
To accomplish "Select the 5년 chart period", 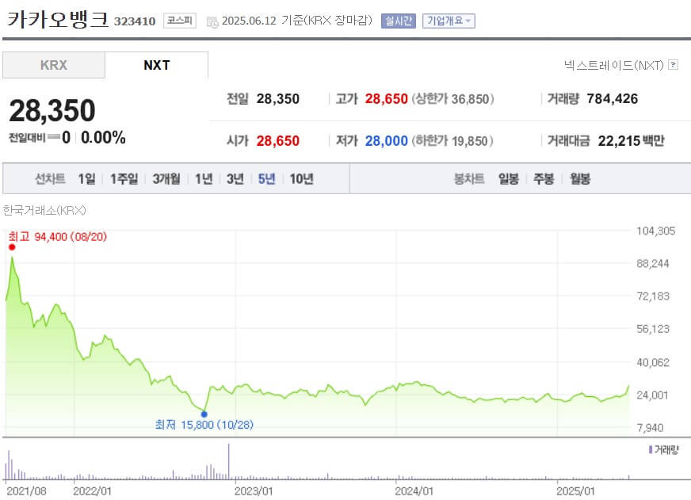I will 266,179.
